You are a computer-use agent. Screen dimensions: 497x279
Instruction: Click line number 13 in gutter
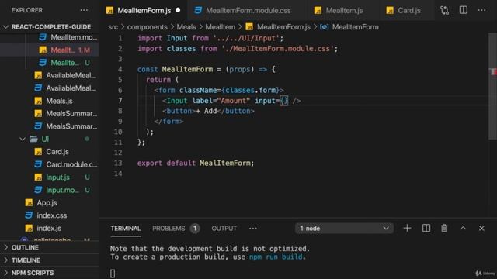pyautogui.click(x=118, y=163)
